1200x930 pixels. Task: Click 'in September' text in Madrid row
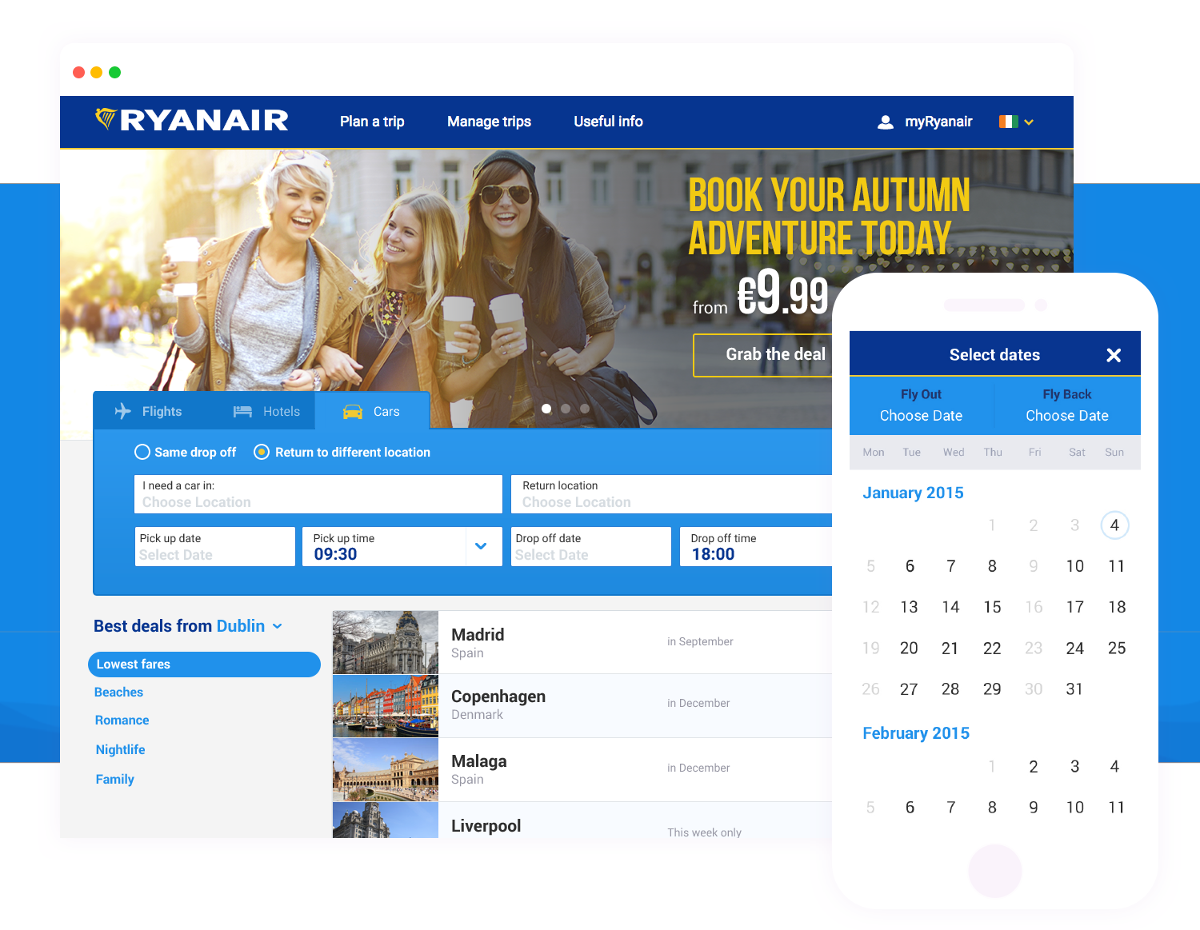pos(700,641)
